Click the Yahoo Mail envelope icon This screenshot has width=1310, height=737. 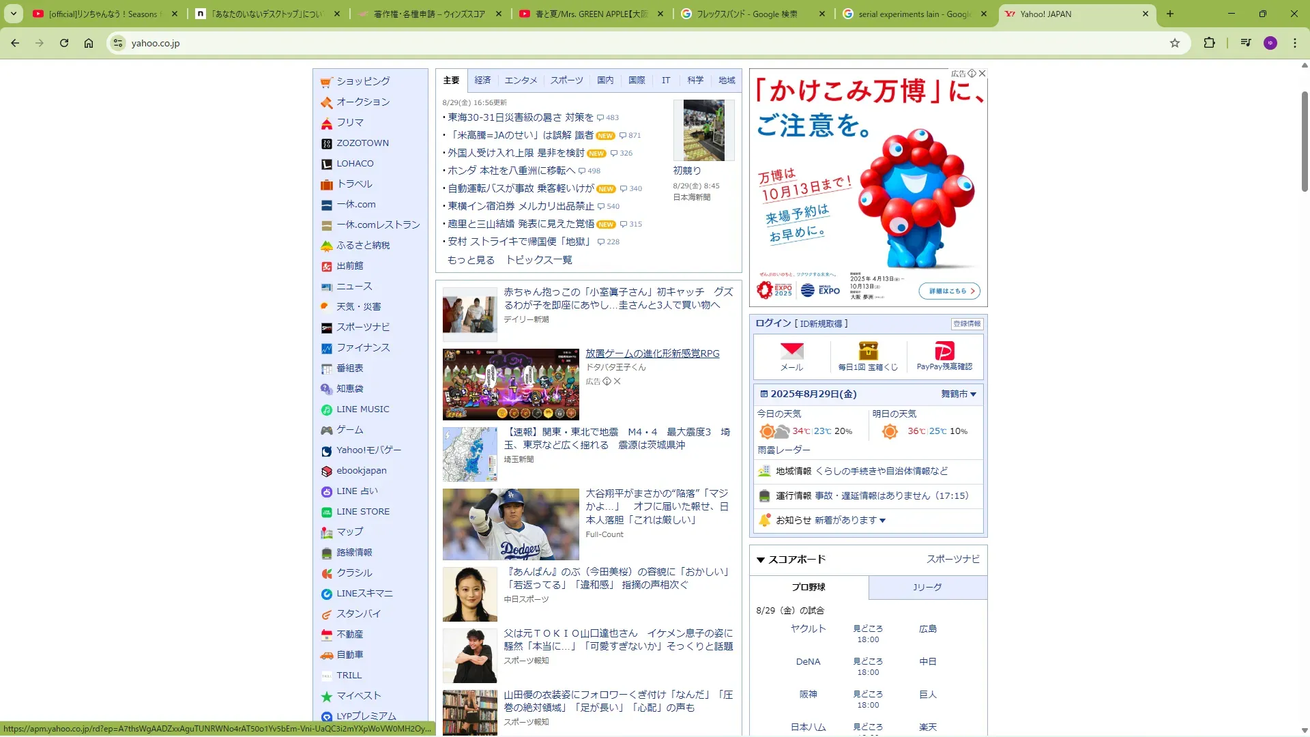[x=791, y=351]
